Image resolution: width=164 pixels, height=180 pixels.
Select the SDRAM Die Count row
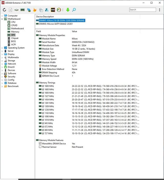pos(87,76)
